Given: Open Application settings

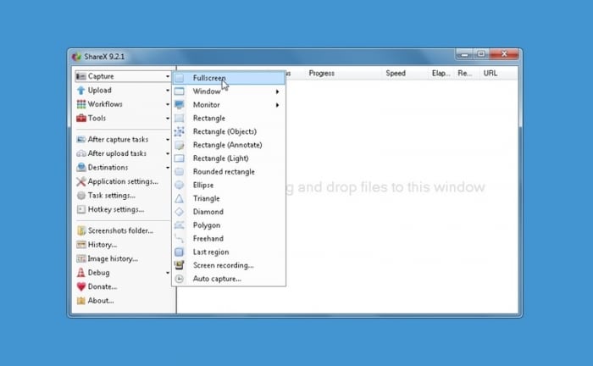Looking at the screenshot, I should click(123, 181).
